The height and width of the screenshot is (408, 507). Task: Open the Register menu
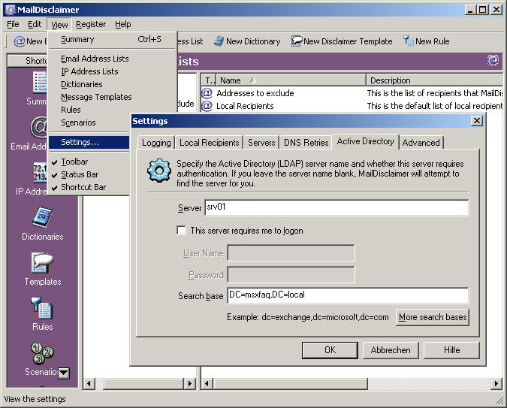tap(91, 24)
